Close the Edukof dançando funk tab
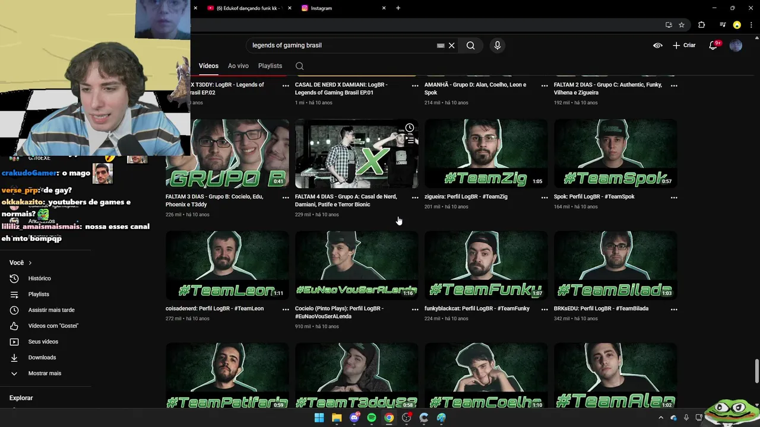Image resolution: width=760 pixels, height=427 pixels. [290, 8]
